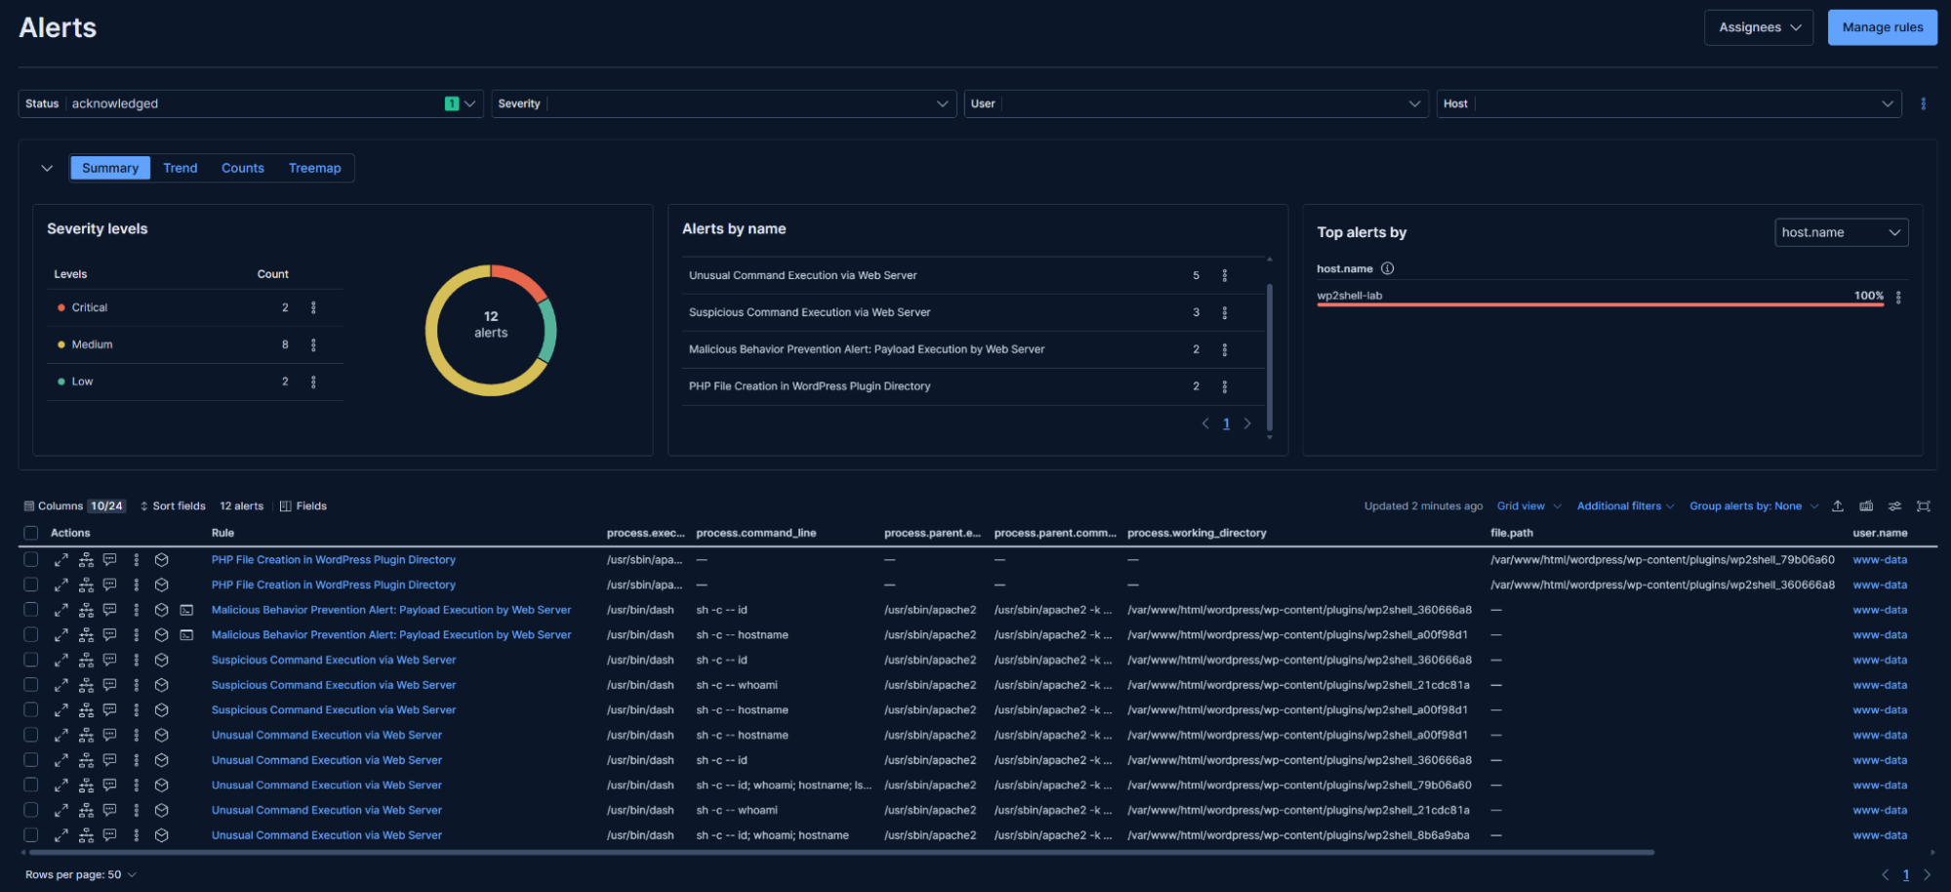The width and height of the screenshot is (1951, 892).
Task: Add note to first PHP File Creation alert
Action: click(110, 559)
